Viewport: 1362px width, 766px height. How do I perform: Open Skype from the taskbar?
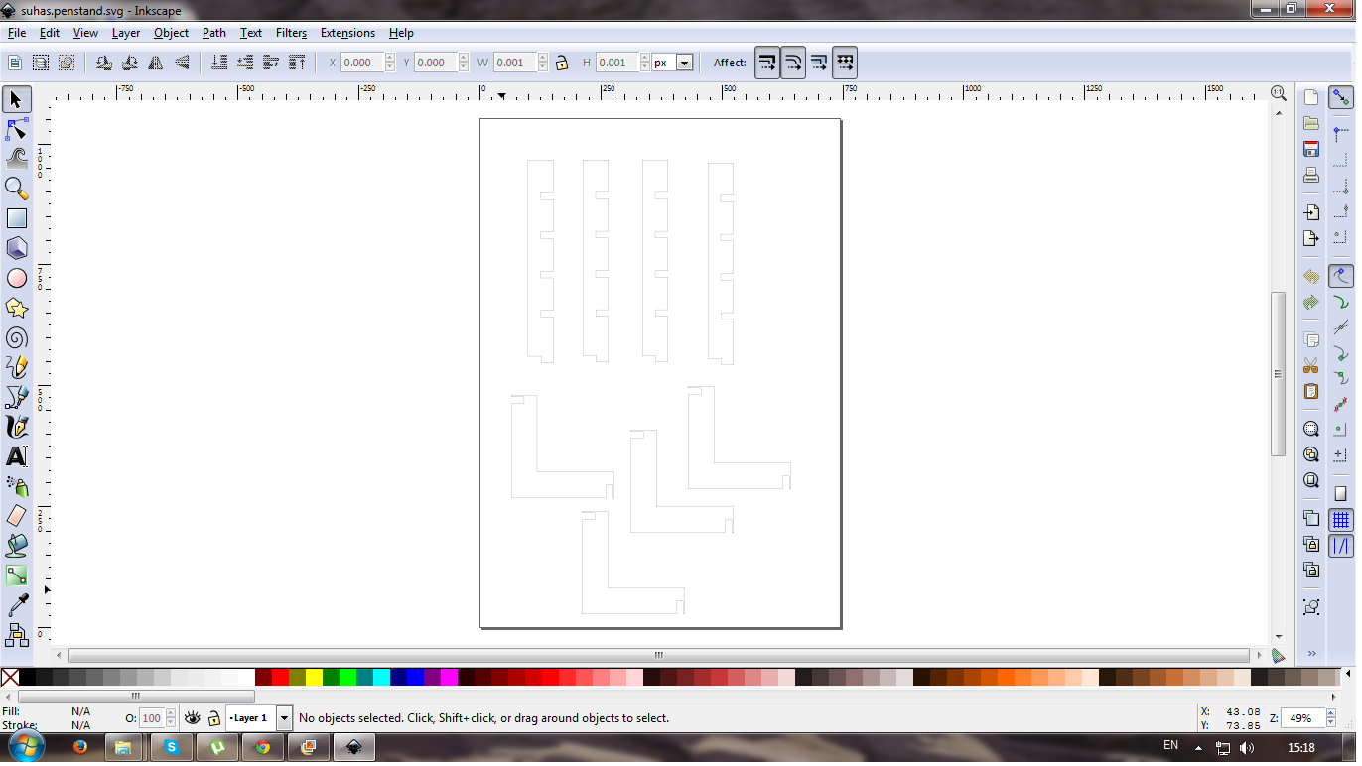[172, 747]
